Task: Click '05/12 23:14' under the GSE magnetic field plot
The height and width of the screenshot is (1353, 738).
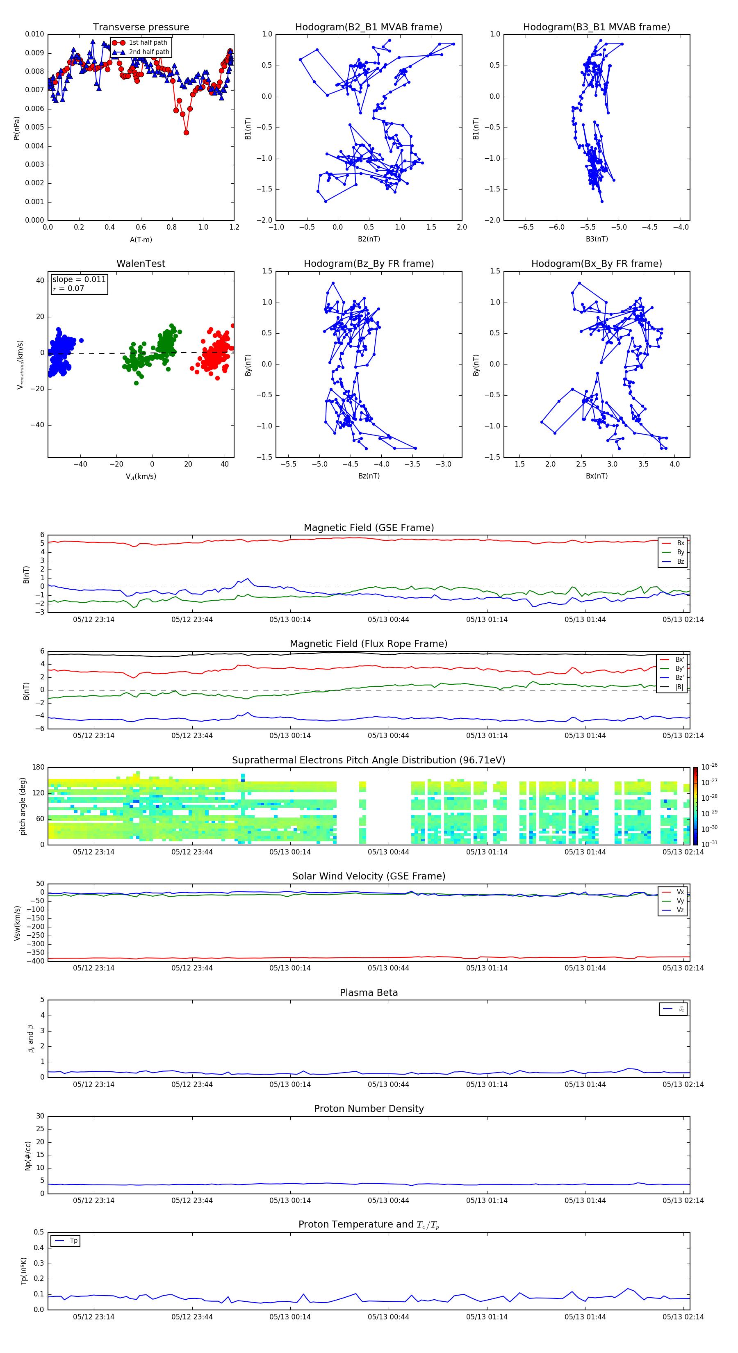Action: [x=93, y=619]
